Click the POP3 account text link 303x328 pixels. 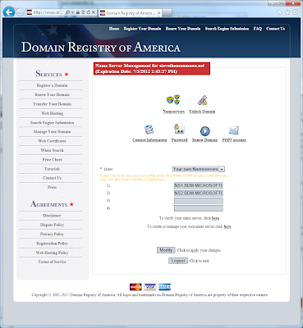click(234, 140)
